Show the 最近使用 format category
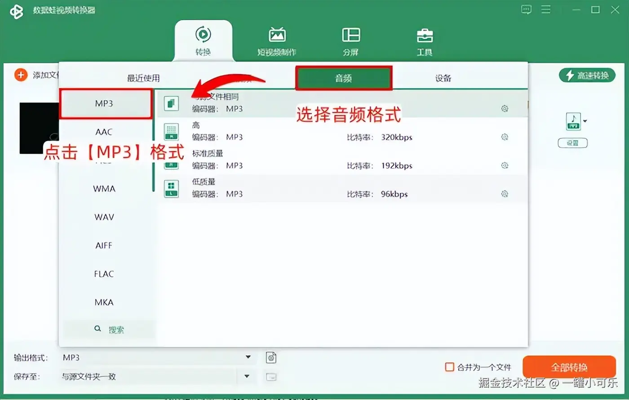This screenshot has width=629, height=400. click(143, 78)
